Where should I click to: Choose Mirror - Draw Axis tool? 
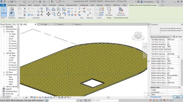coord(64,9)
